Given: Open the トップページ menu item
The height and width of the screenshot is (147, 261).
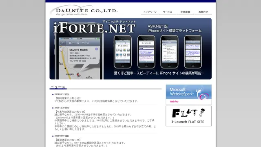Looking at the screenshot, I should tap(150, 12).
